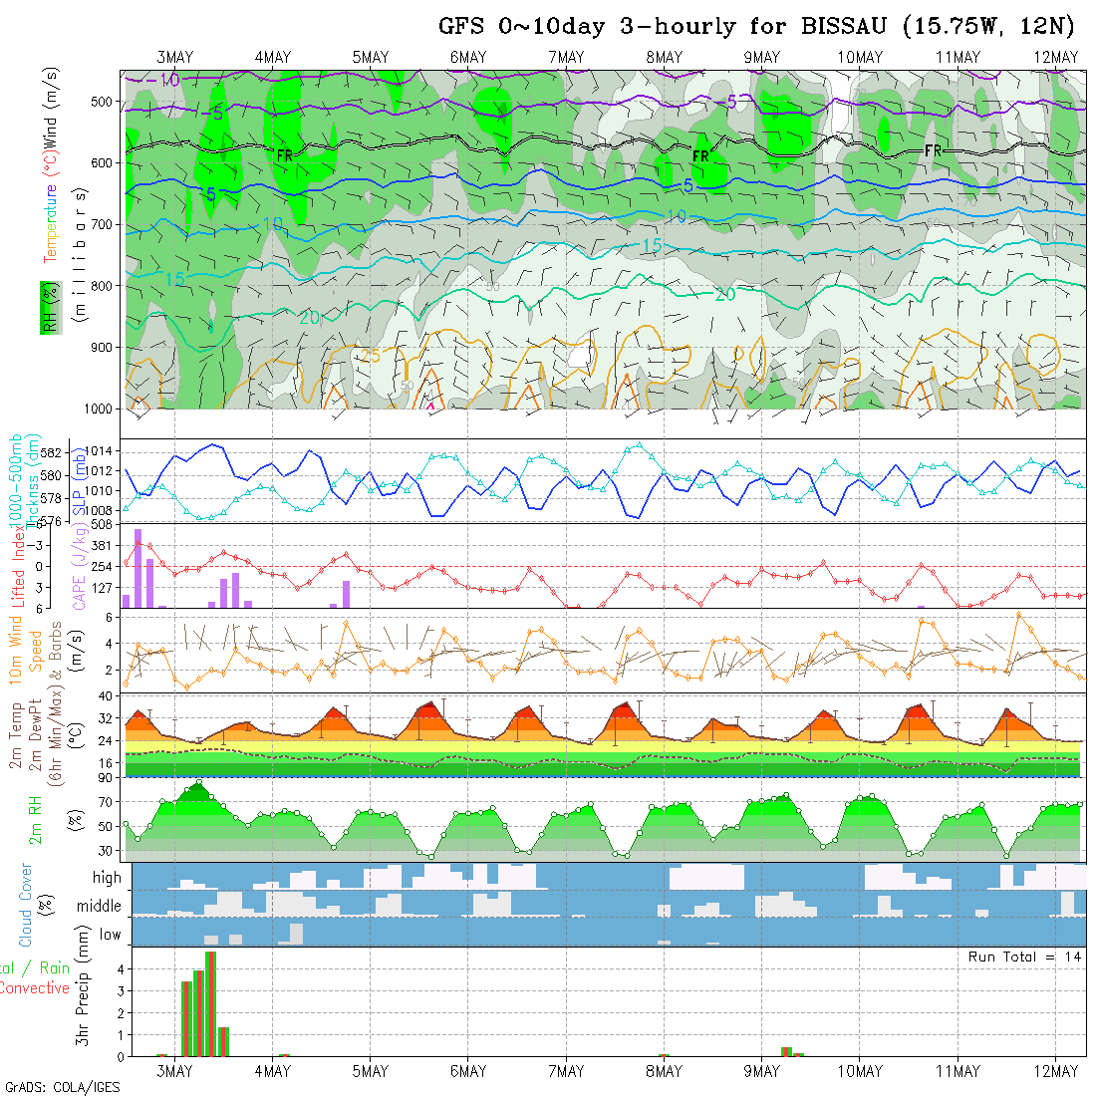
Task: Click the '(millibars)' vertical axis label
Action: pos(81,255)
